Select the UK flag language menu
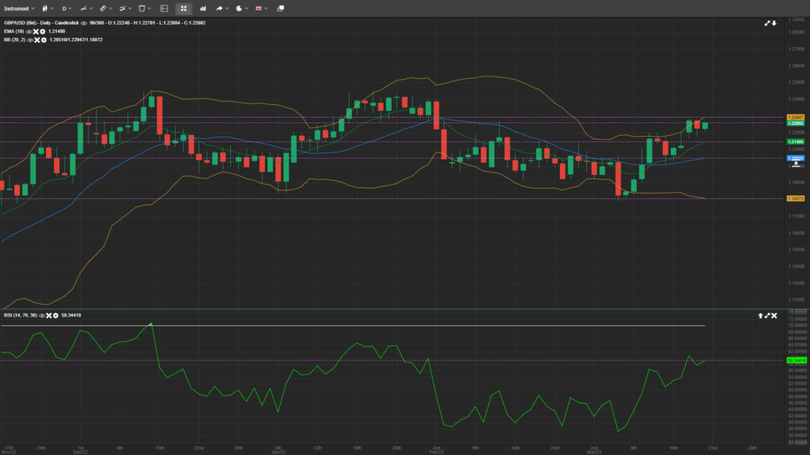 (259, 8)
